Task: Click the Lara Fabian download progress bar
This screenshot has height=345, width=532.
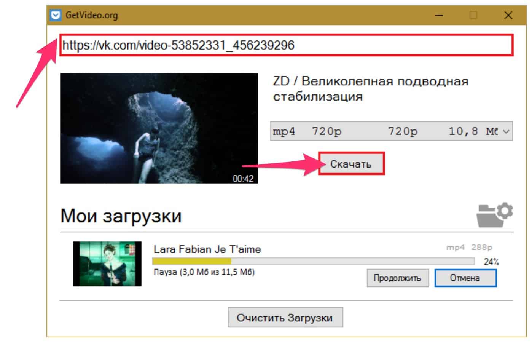Action: click(x=314, y=261)
